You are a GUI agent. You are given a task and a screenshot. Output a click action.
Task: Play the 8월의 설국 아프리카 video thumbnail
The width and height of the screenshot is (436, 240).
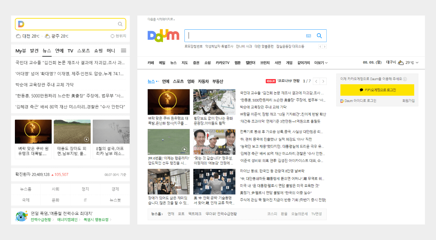111,132
